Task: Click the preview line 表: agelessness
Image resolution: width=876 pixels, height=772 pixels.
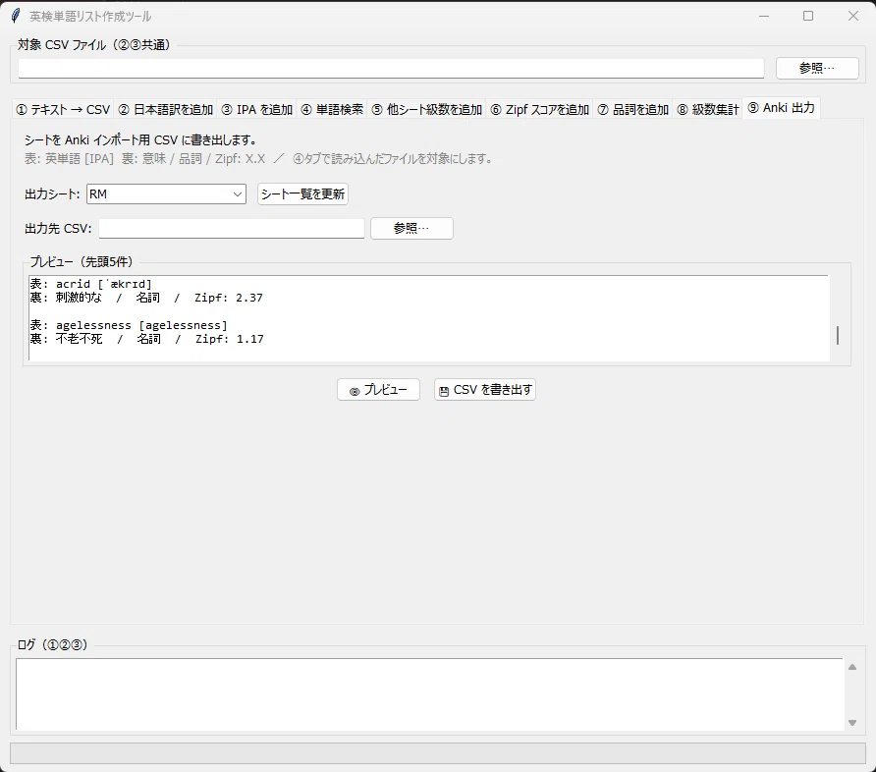Action: (x=129, y=325)
